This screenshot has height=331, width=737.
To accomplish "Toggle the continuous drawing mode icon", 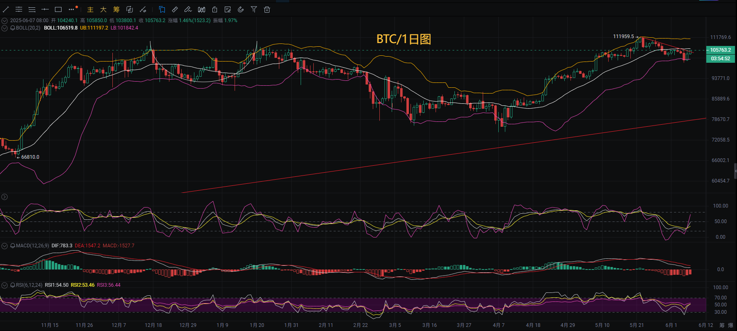I will 130,9.
